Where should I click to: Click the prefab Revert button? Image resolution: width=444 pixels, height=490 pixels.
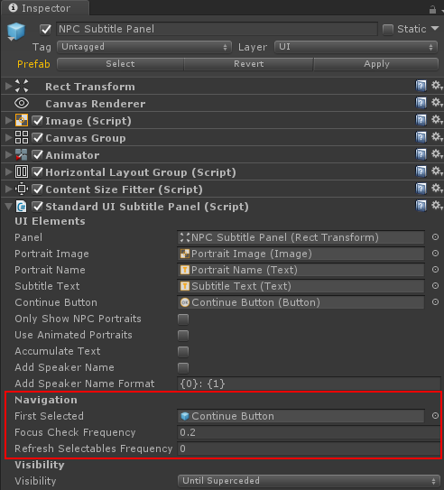point(248,64)
